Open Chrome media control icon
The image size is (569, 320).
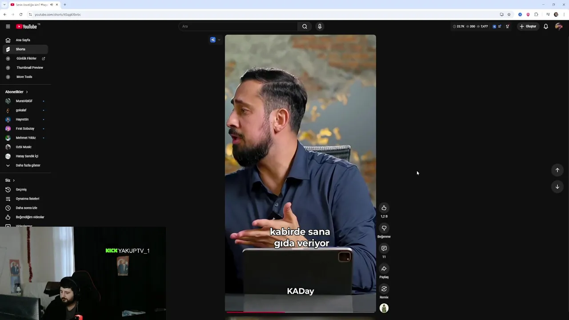click(548, 14)
